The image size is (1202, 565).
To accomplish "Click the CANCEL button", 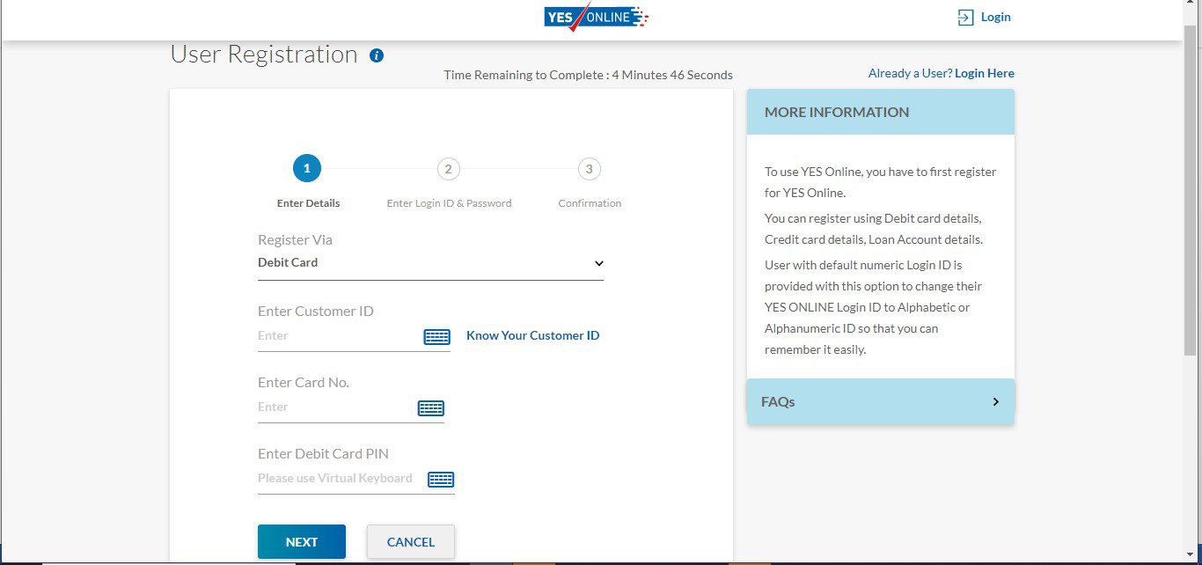I will (411, 542).
